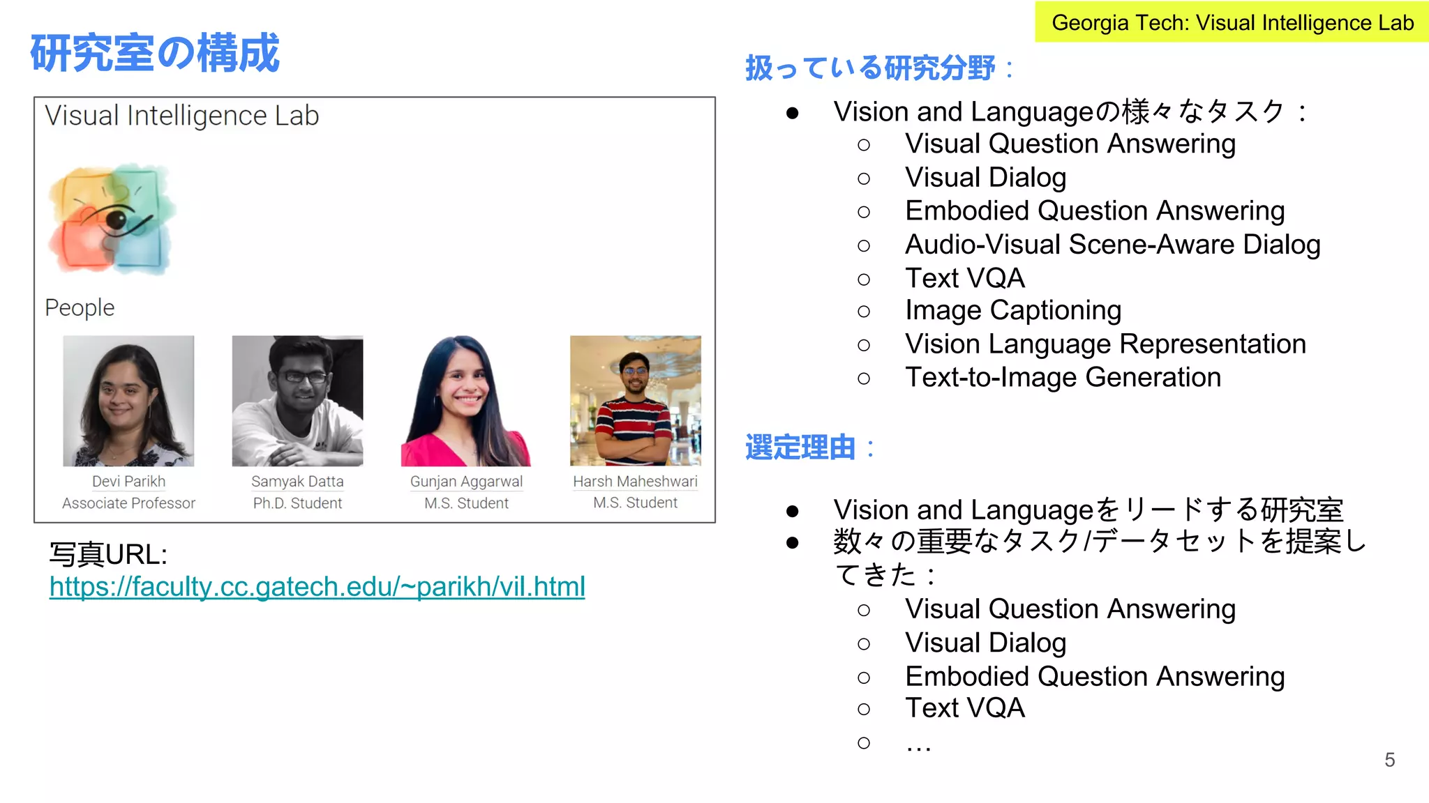The height and width of the screenshot is (803, 1429).
Task: Click the bullet Vision and Languageをリードする研究室
Action: click(x=1088, y=510)
